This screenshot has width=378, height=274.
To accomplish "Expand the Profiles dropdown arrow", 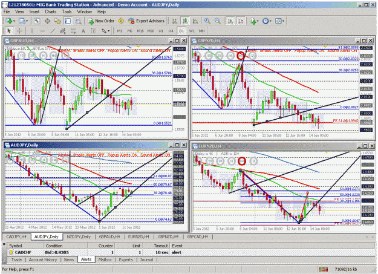I will tap(27, 21).
